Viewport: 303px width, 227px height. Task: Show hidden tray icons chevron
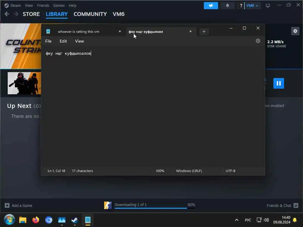point(236,220)
